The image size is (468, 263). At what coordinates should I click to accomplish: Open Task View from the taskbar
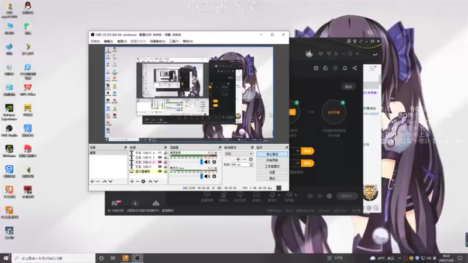tap(113, 258)
